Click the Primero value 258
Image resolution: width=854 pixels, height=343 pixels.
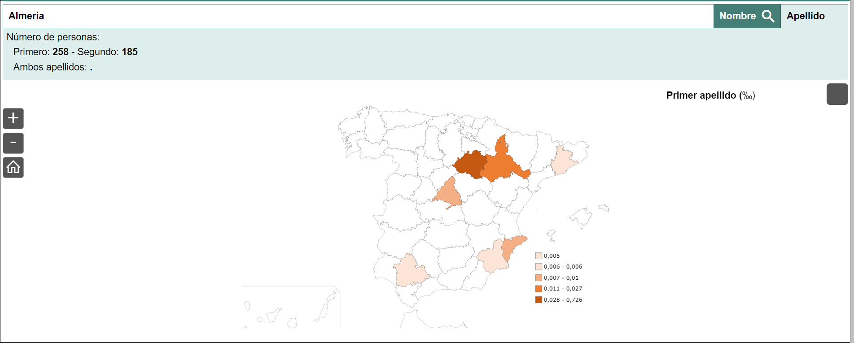[61, 52]
